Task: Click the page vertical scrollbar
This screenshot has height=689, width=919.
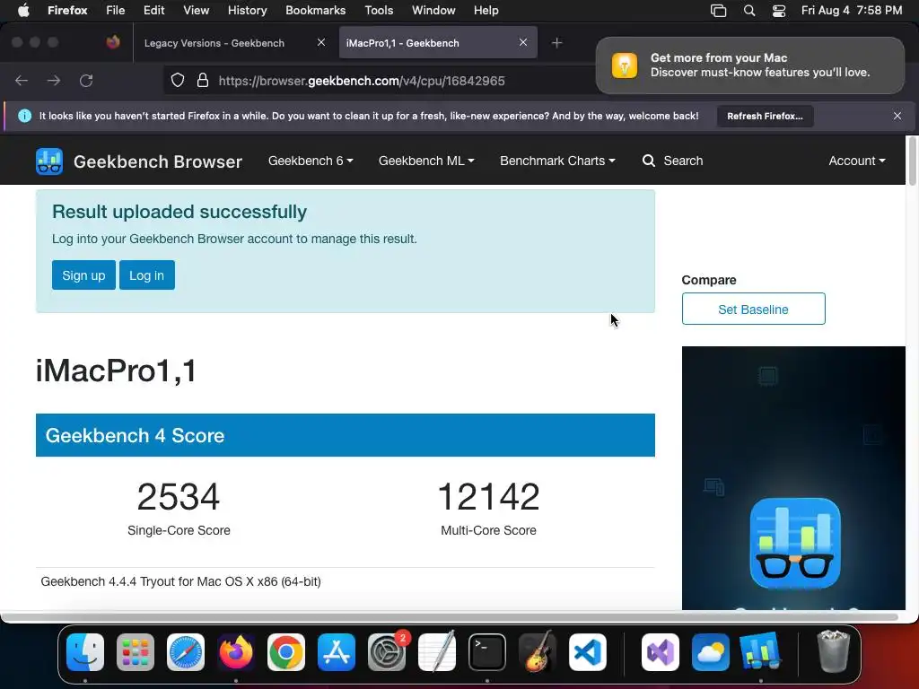Action: click(x=912, y=161)
